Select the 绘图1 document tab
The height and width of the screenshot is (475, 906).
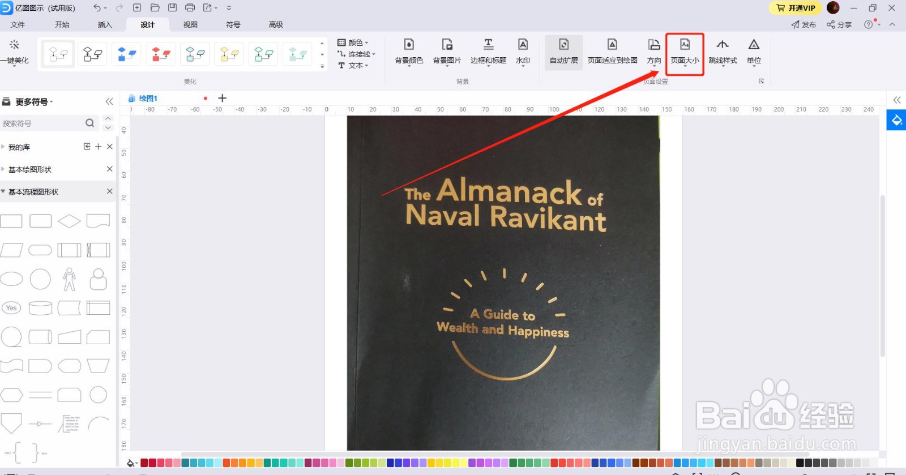tap(148, 98)
